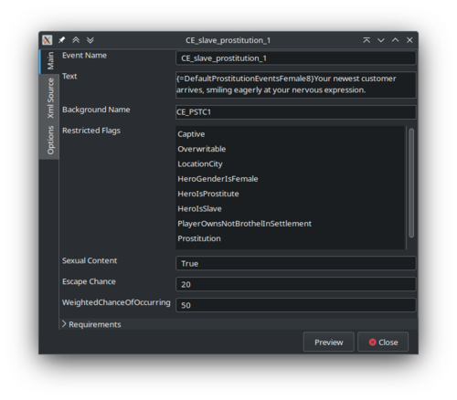Click the keep-above arrow icon with top bar

pyautogui.click(x=367, y=40)
